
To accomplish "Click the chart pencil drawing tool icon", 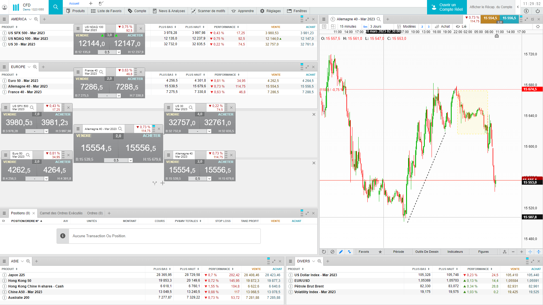I will tap(341, 252).
